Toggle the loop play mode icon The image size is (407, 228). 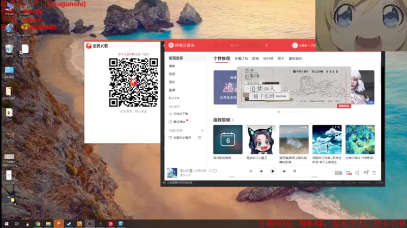(251, 171)
